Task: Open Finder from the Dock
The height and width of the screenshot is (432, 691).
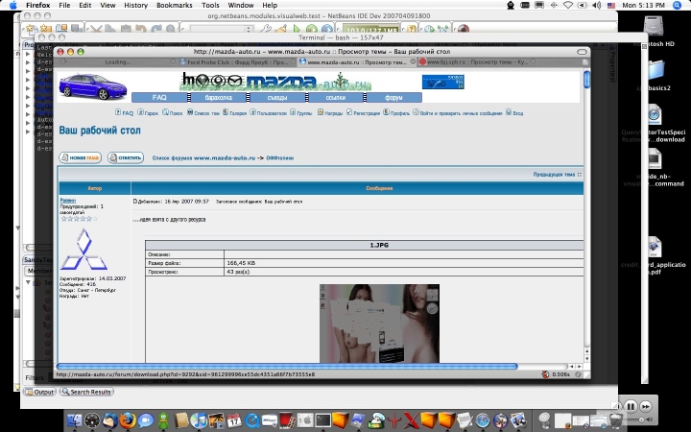Action: pos(75,421)
